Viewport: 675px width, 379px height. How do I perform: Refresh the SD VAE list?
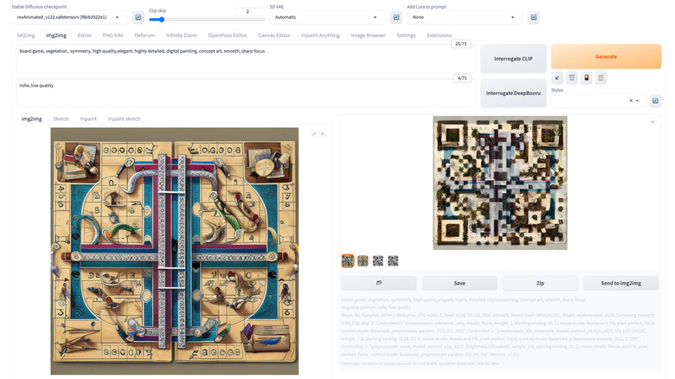coord(395,16)
